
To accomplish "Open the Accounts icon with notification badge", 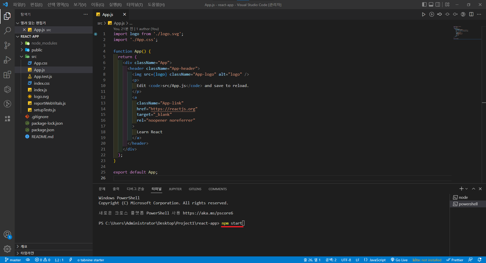I will point(7,235).
